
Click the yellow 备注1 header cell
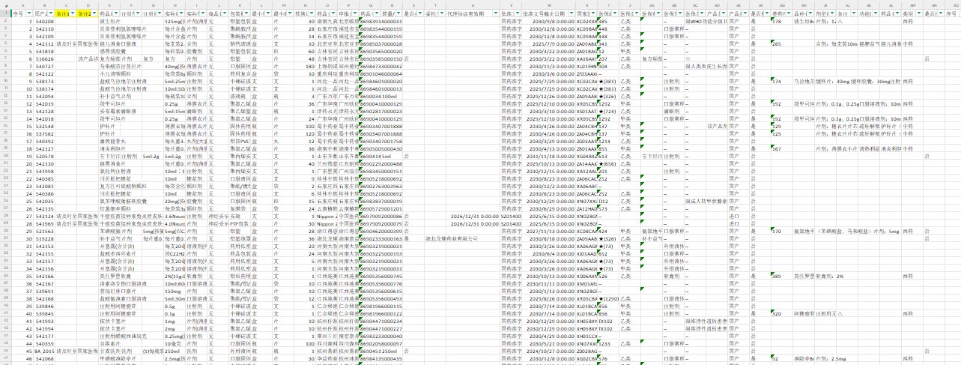[64, 14]
